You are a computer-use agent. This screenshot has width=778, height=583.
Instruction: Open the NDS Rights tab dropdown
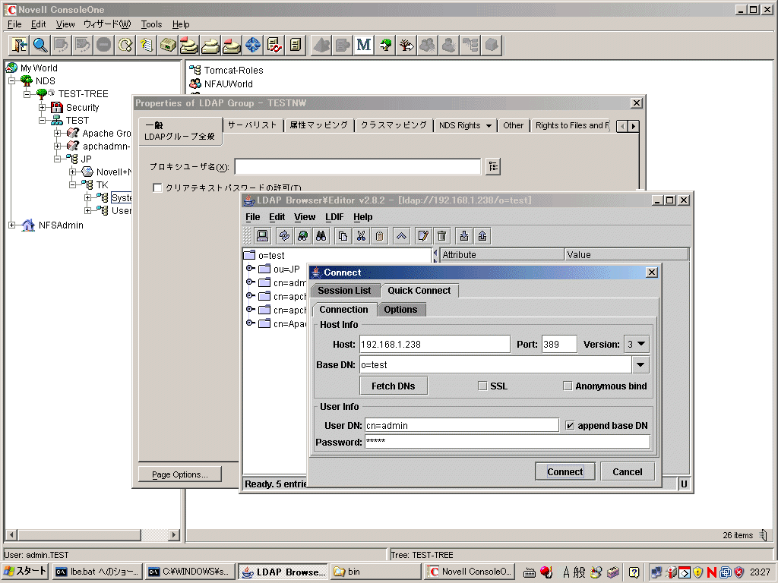(x=489, y=126)
